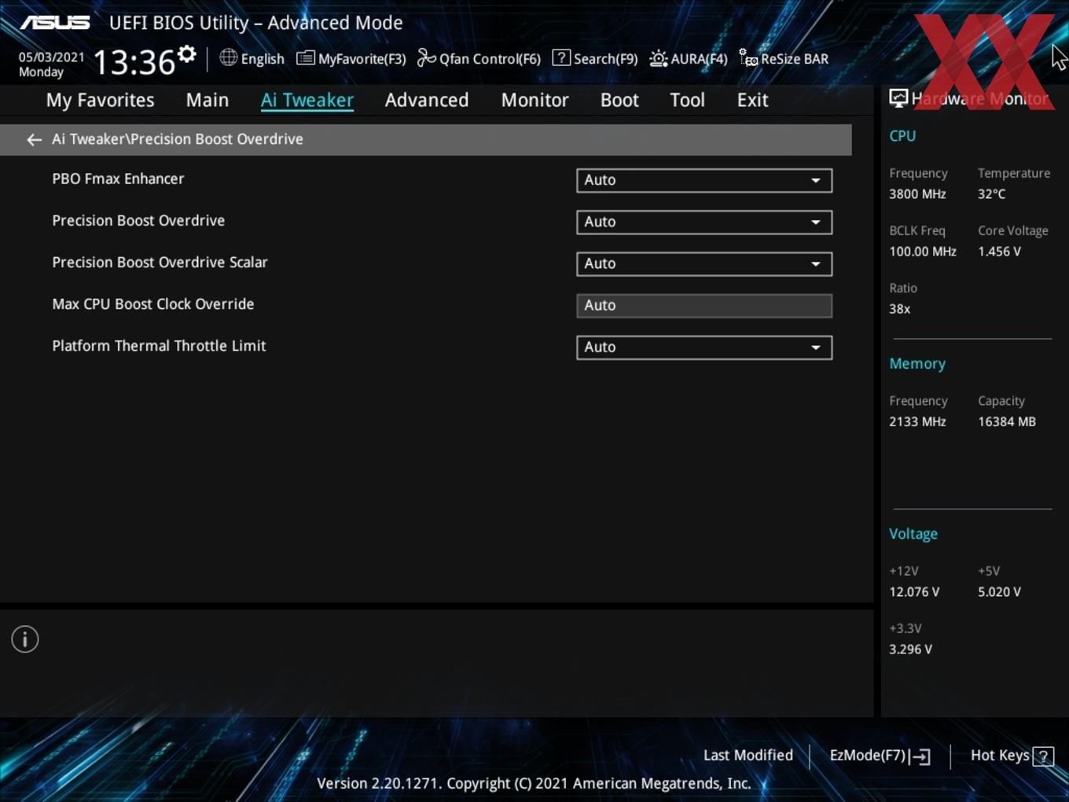The height and width of the screenshot is (802, 1069).
Task: Click the EzMode exit arrow icon
Action: click(920, 756)
